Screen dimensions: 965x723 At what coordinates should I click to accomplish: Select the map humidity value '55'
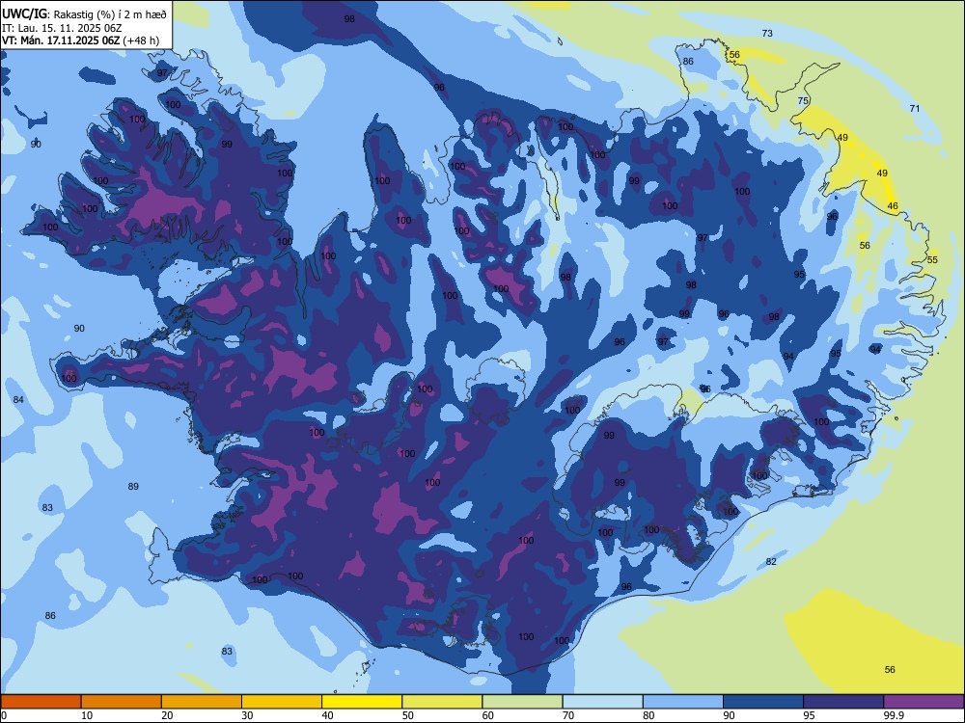pyautogui.click(x=932, y=259)
